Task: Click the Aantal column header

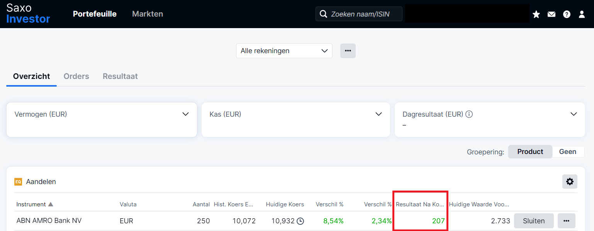Action: coord(201,204)
